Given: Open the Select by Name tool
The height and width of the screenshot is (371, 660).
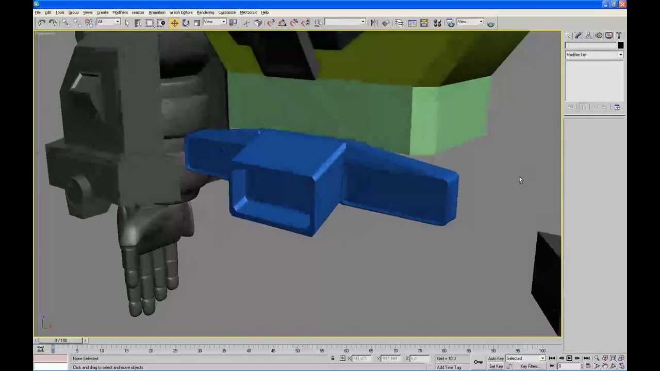Looking at the screenshot, I should coord(138,23).
